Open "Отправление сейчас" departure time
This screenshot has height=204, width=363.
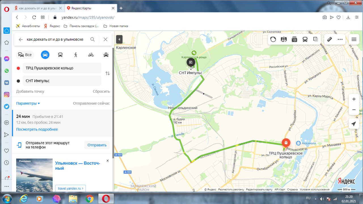pyautogui.click(x=91, y=103)
